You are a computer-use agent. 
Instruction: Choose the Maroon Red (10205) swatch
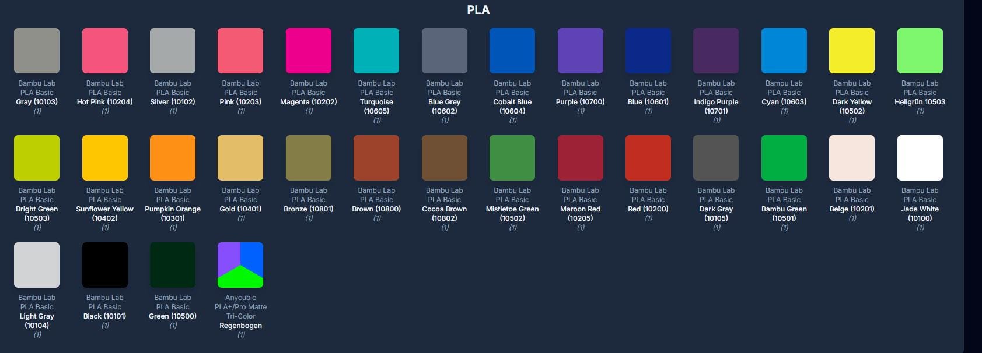tap(581, 158)
